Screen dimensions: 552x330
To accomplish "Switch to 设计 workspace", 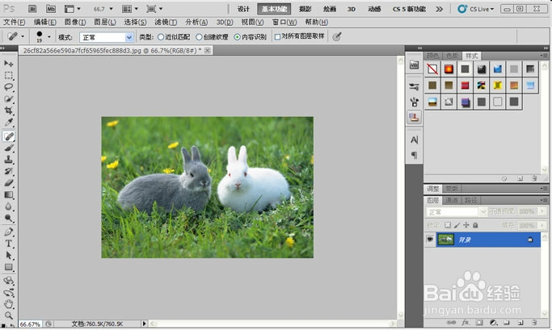I will (243, 9).
